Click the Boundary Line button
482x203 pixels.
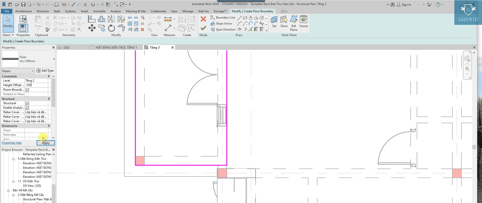(223, 18)
